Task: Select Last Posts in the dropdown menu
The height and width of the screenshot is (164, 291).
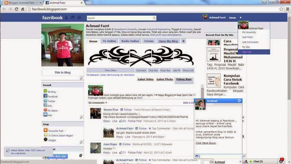Action: coord(247,37)
